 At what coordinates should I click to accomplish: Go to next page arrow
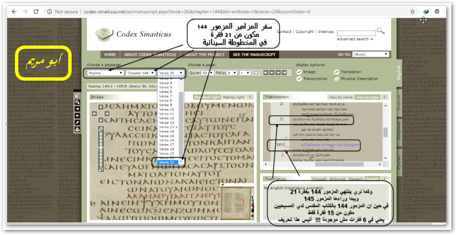point(278,73)
